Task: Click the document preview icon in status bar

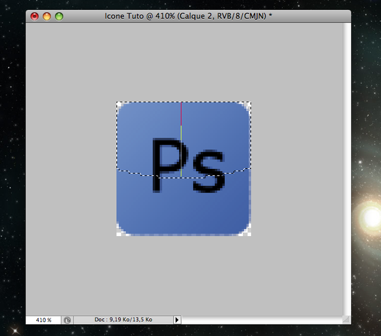Action: click(x=67, y=320)
